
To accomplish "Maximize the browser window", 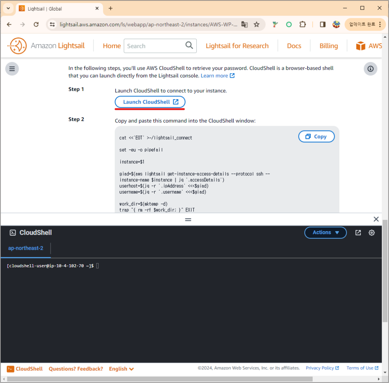I will [x=362, y=8].
